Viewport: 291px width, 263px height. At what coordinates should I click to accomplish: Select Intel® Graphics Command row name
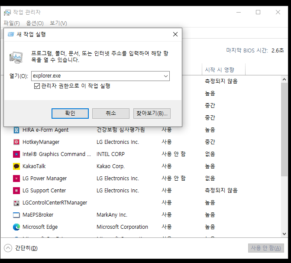click(x=57, y=154)
